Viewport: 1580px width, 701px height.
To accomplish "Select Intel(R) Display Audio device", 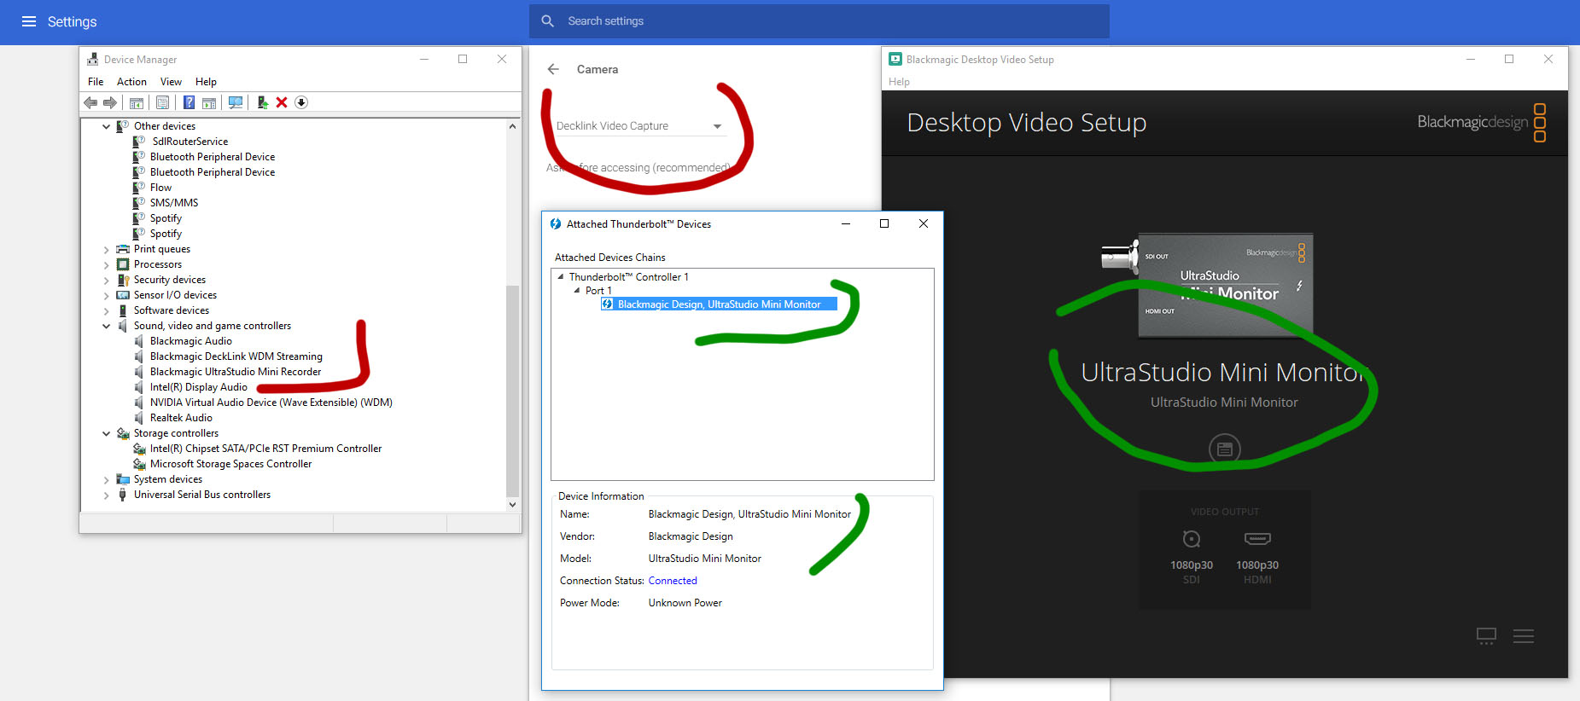I will coord(198,387).
